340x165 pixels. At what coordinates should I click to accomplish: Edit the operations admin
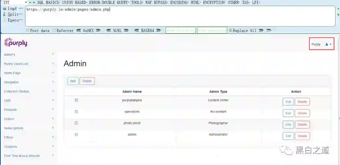tap(288, 113)
